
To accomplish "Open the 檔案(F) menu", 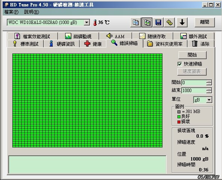I will pyautogui.click(x=11, y=12).
